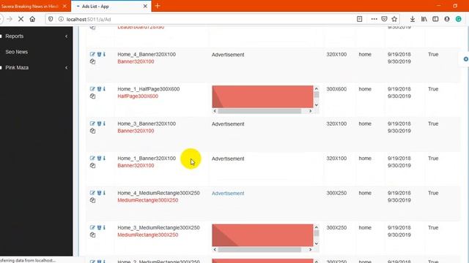469x263 pixels.
Task: Copy the Home_1_Banner320X100 ad
Action: click(93, 166)
